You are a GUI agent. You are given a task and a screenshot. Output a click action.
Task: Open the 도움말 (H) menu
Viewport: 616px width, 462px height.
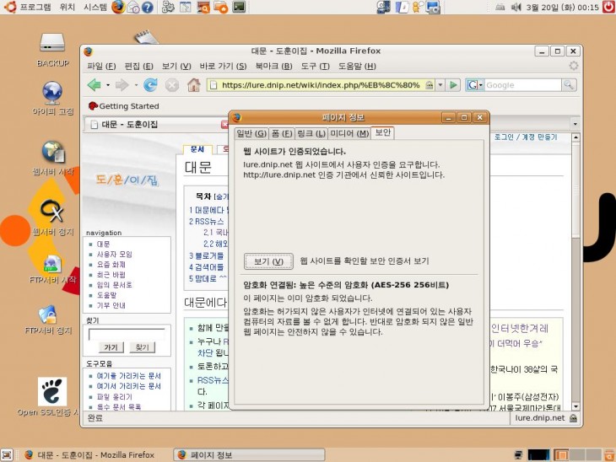[357, 66]
